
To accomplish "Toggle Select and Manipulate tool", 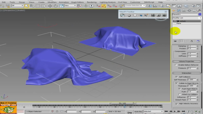I will (86, 6).
